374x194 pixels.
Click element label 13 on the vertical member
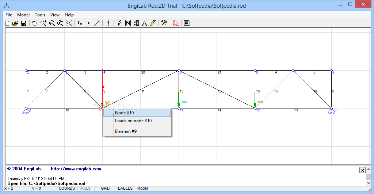click(x=182, y=91)
